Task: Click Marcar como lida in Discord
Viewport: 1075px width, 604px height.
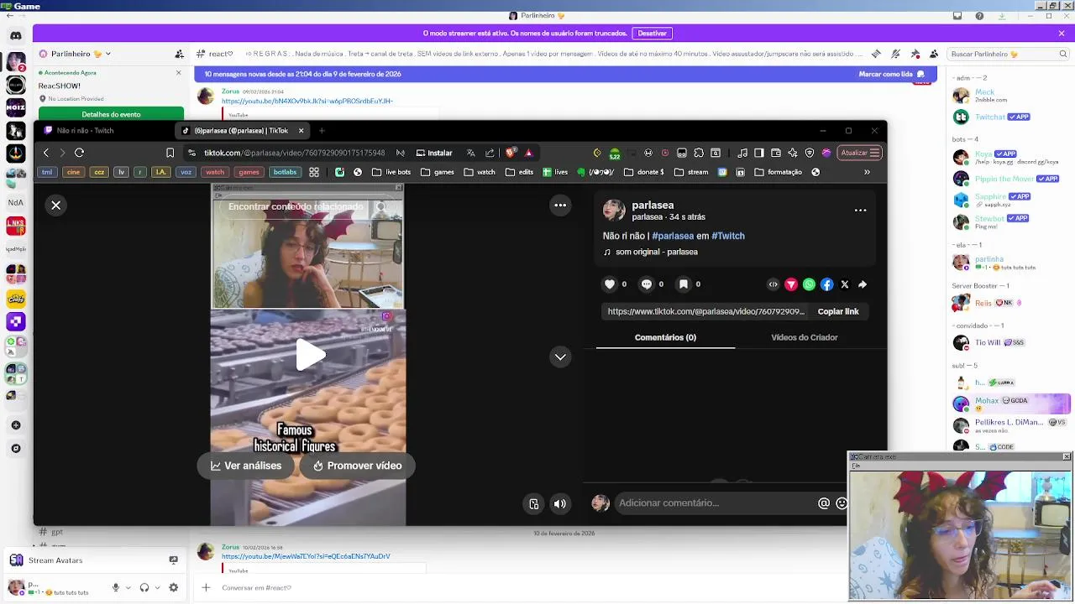Action: 891,74
